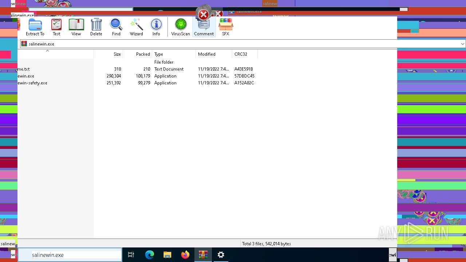Run the Test archive tool
This screenshot has height=262, width=466.
point(56,27)
